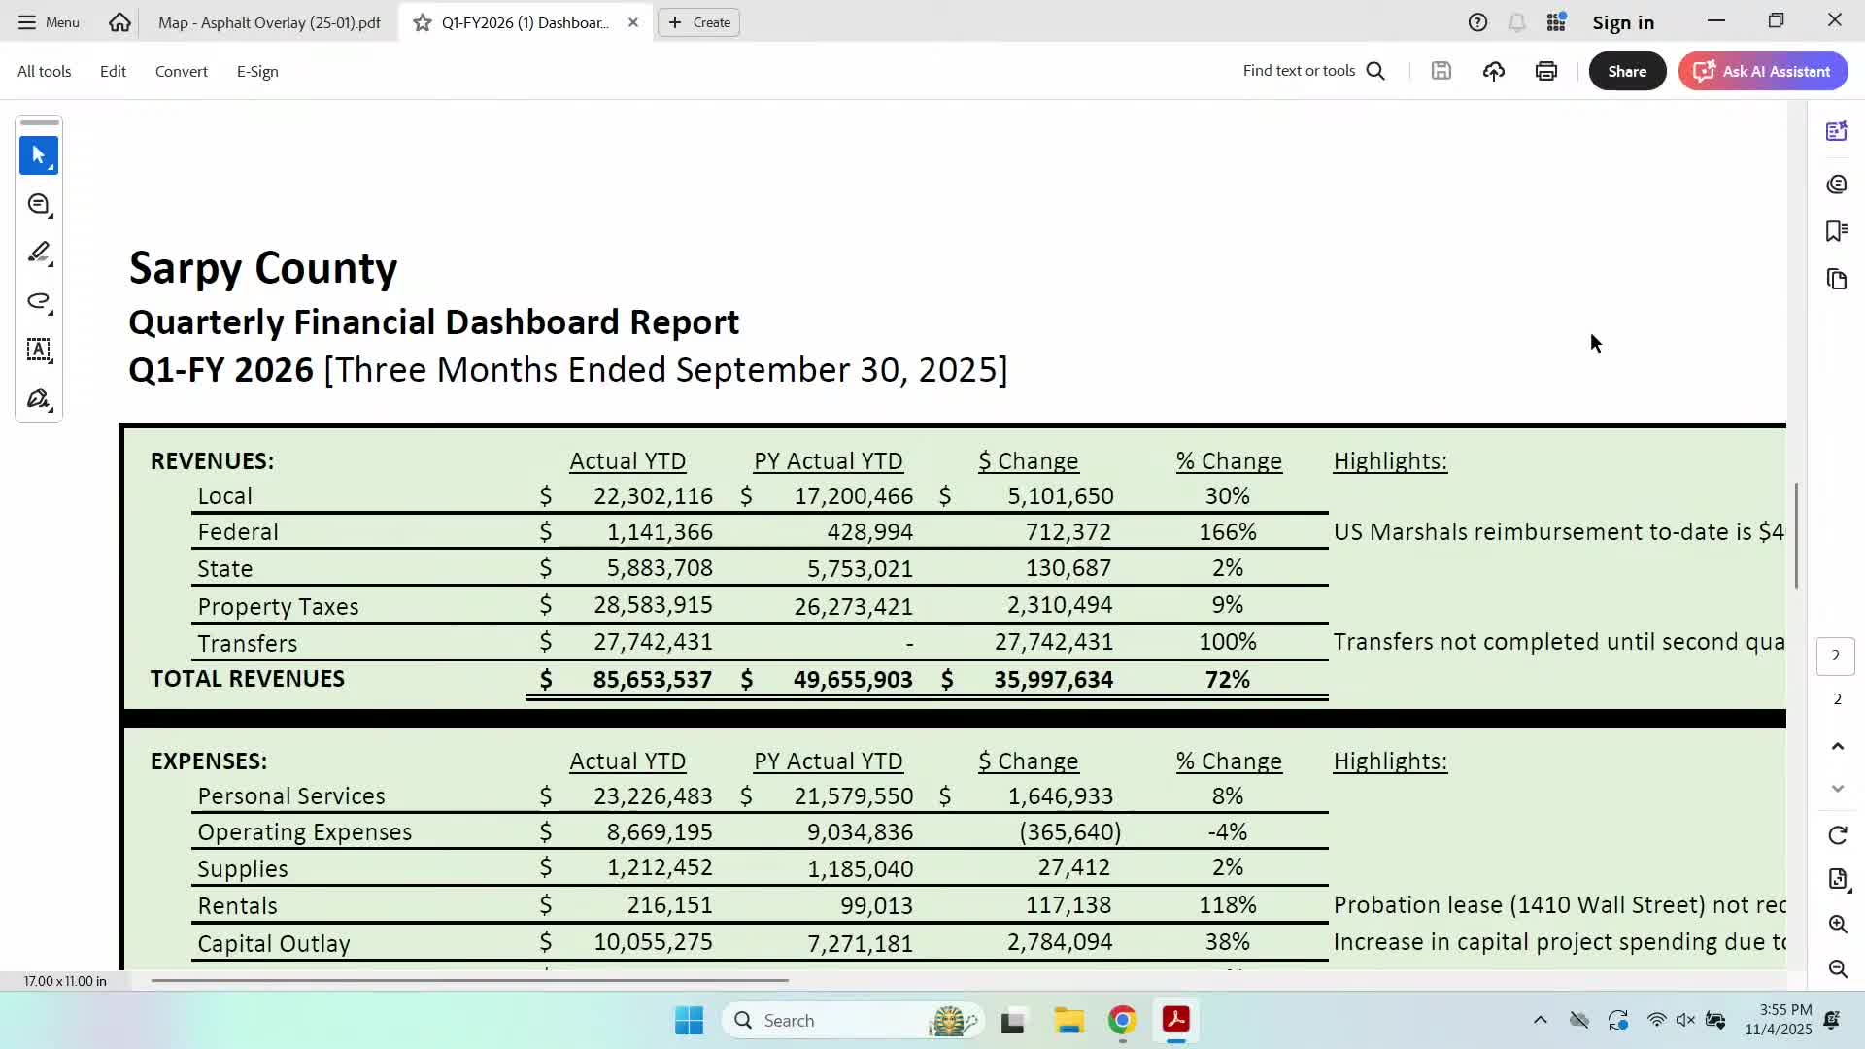Rotate the page view
This screenshot has height=1049, width=1865.
[x=1837, y=835]
